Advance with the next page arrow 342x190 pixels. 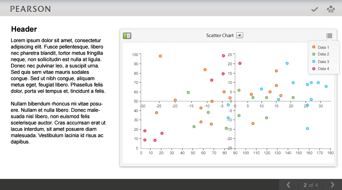tap(332, 185)
